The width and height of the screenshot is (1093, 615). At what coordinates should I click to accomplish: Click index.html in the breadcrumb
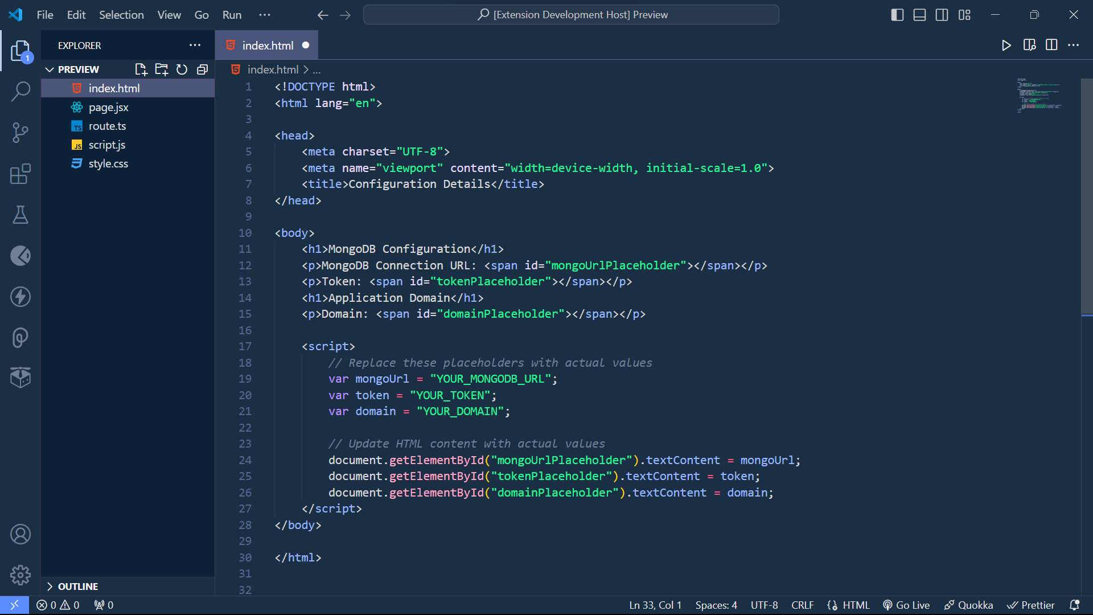(x=273, y=69)
